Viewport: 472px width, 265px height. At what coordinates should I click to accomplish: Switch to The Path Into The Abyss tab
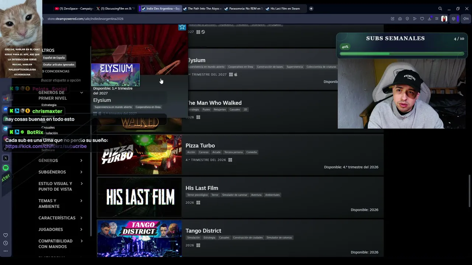click(x=202, y=8)
